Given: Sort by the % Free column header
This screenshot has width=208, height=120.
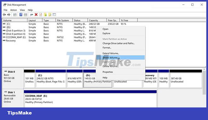Looking at the screenshot, I should click(x=128, y=20).
